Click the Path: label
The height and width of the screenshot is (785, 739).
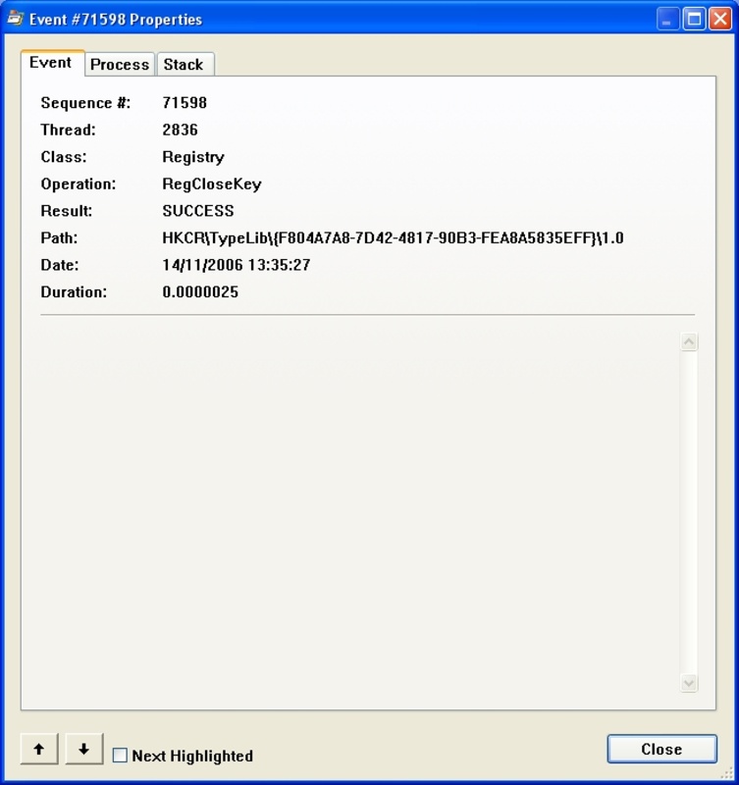pyautogui.click(x=59, y=237)
